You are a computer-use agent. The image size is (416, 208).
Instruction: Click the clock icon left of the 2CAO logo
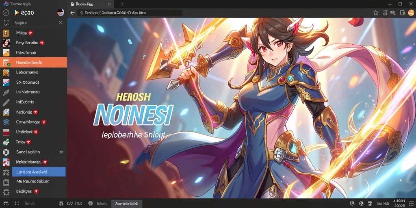[6, 13]
